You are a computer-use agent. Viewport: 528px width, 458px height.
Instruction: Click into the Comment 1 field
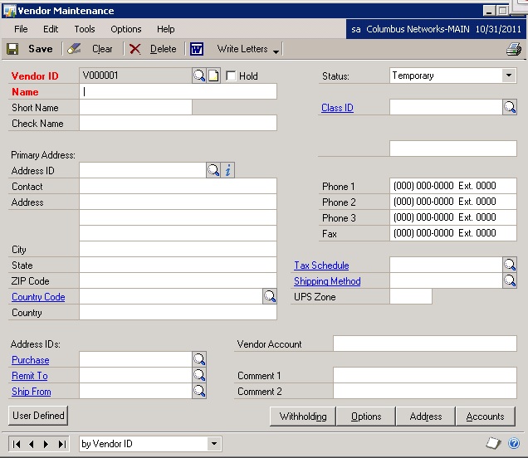(424, 375)
